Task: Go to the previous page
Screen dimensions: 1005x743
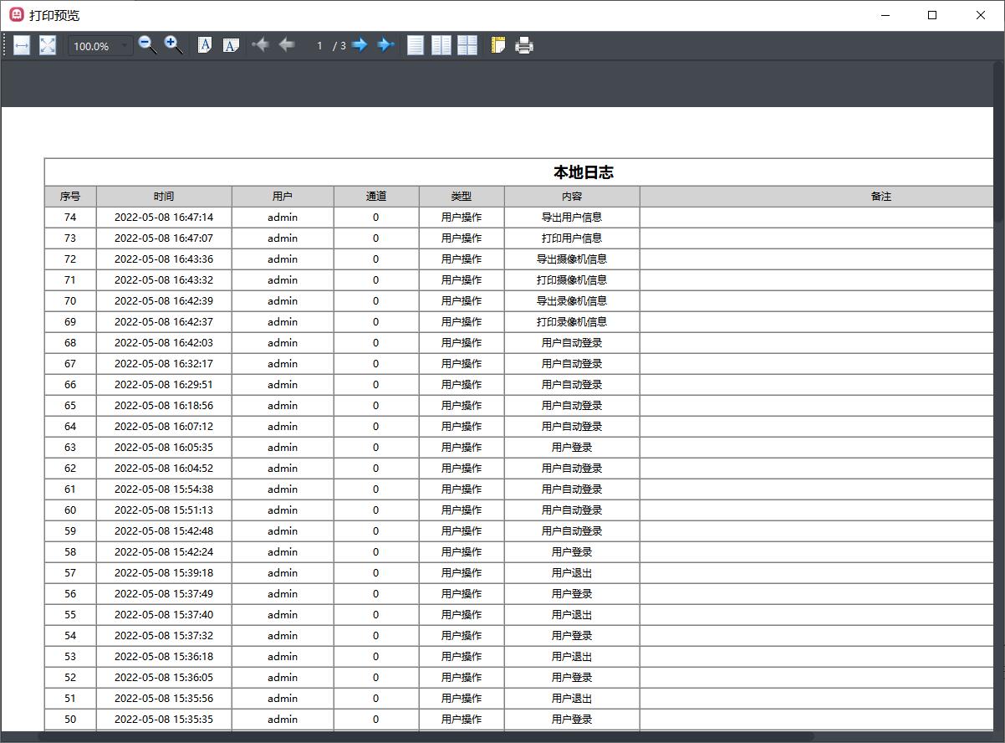Action: (287, 45)
